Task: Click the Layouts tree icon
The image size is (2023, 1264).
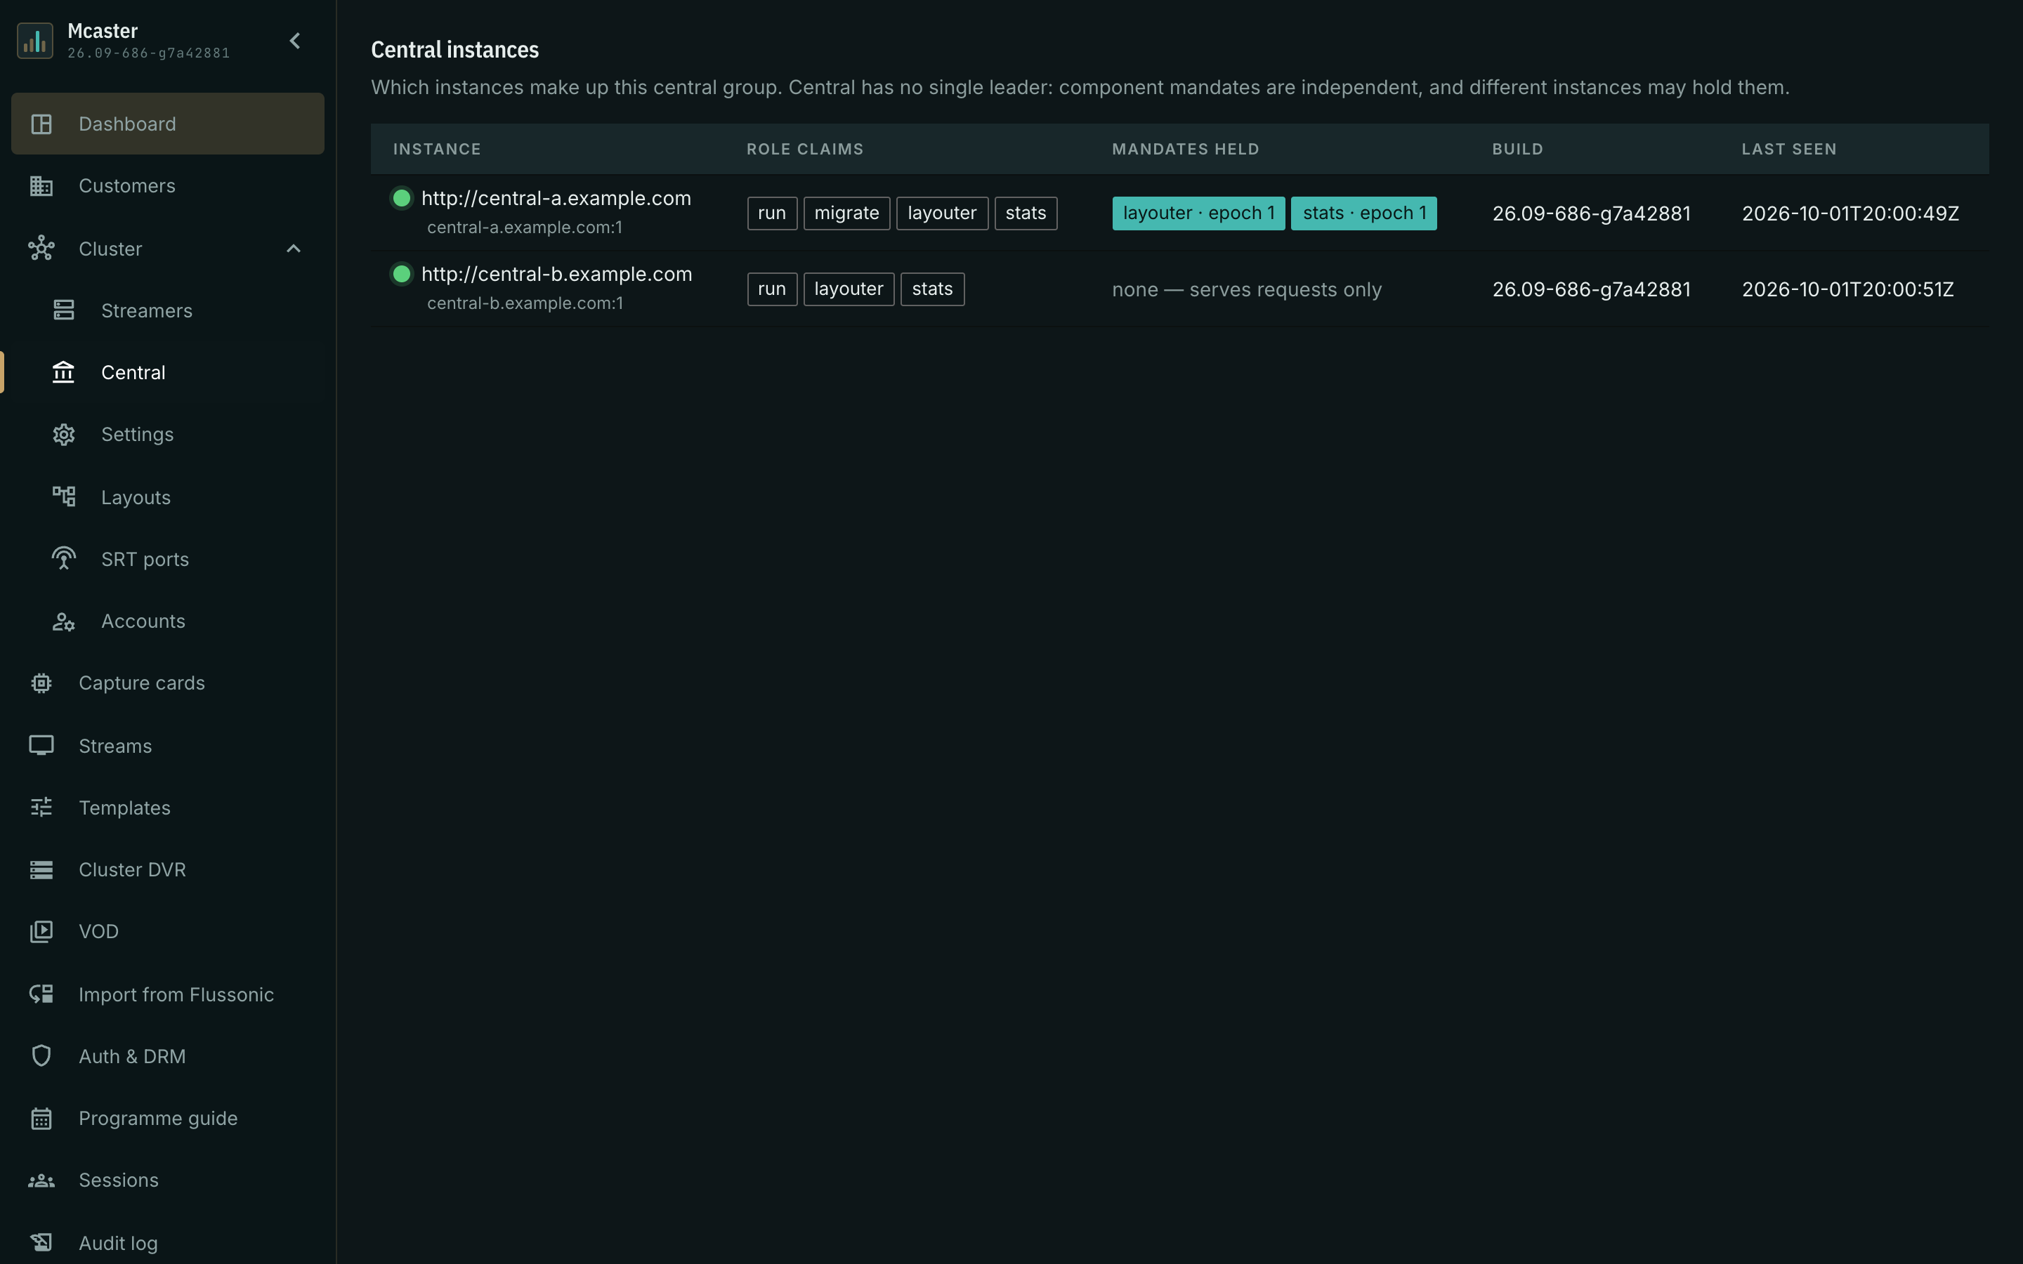Action: point(63,496)
